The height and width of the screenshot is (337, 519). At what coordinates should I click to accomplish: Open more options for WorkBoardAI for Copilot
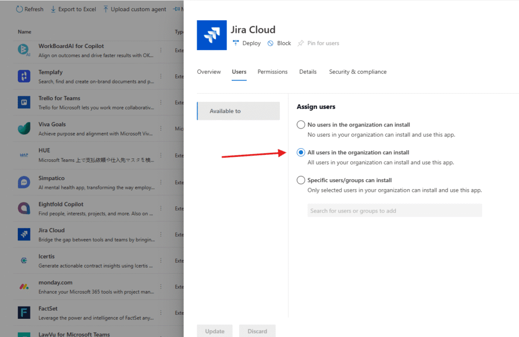[161, 50]
